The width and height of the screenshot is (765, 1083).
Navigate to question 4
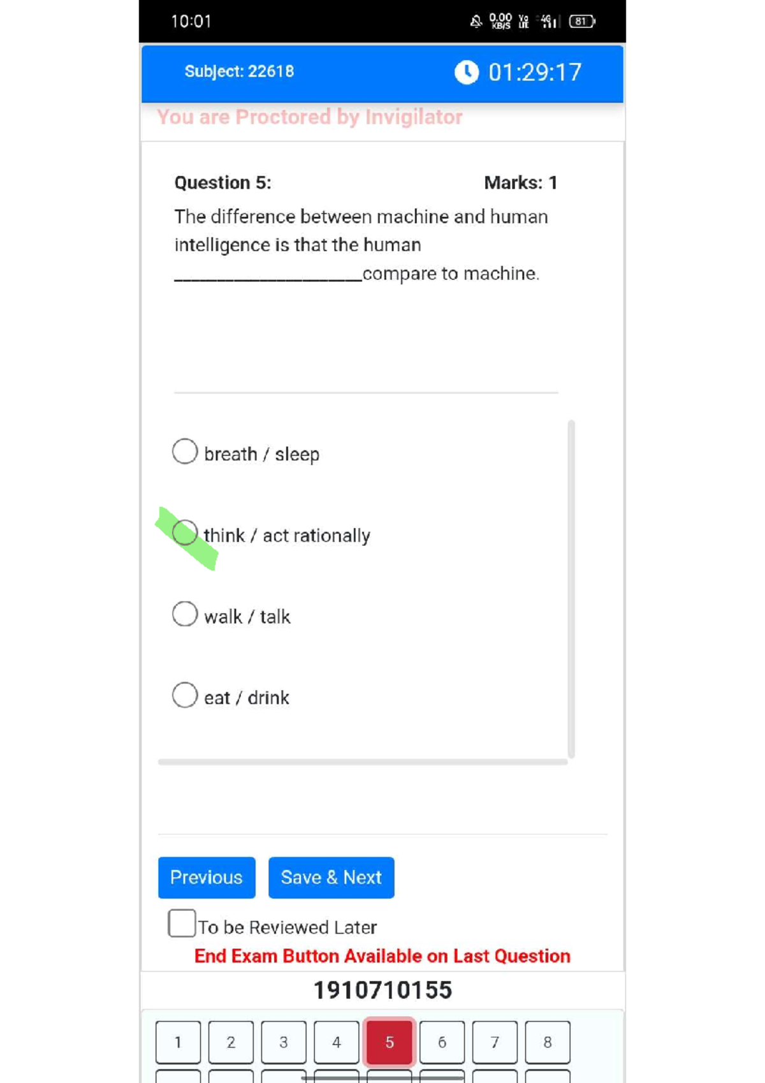pyautogui.click(x=337, y=1042)
